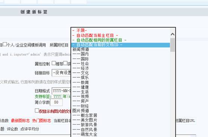Screen dimensions: 208x137
Task: Insert the '点评平均分' tag button
Action: (30, 129)
